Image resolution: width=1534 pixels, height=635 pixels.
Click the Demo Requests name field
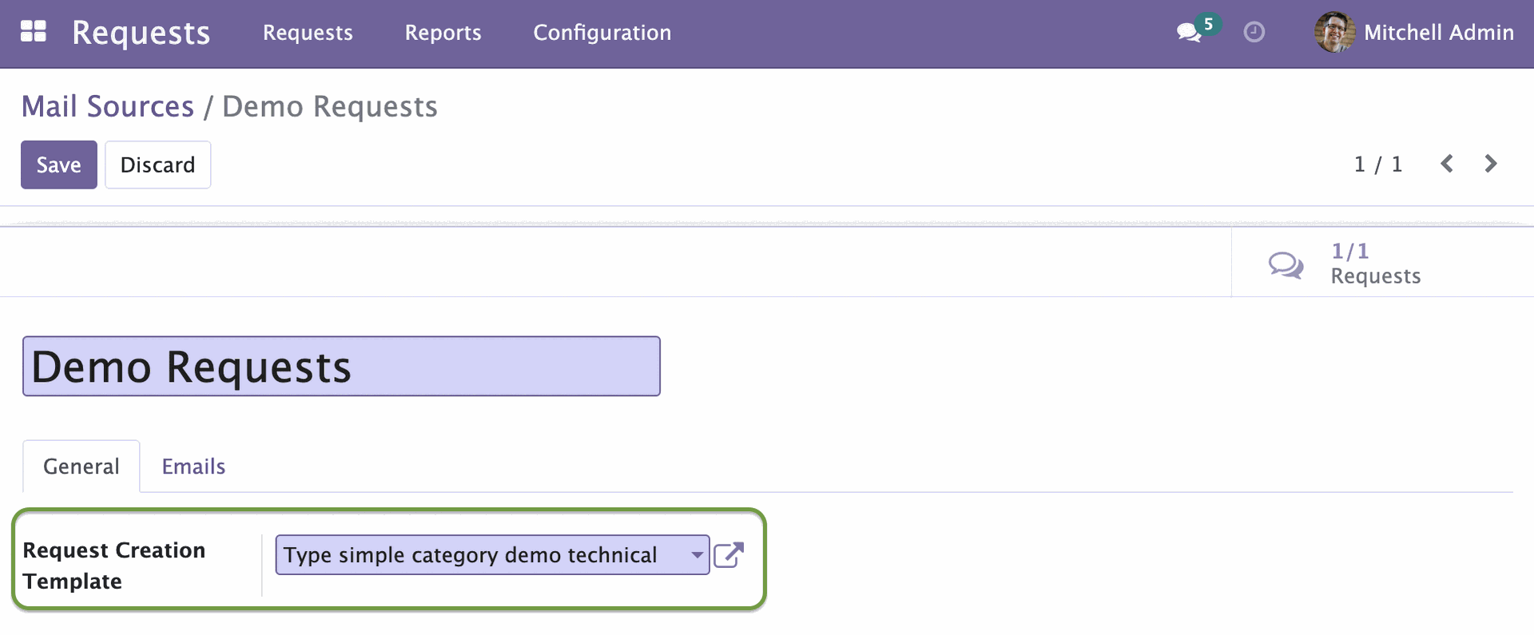tap(341, 367)
